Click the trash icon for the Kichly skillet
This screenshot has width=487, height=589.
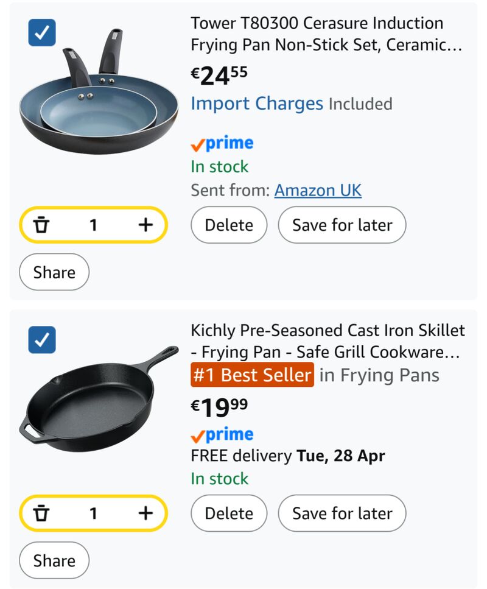[40, 513]
